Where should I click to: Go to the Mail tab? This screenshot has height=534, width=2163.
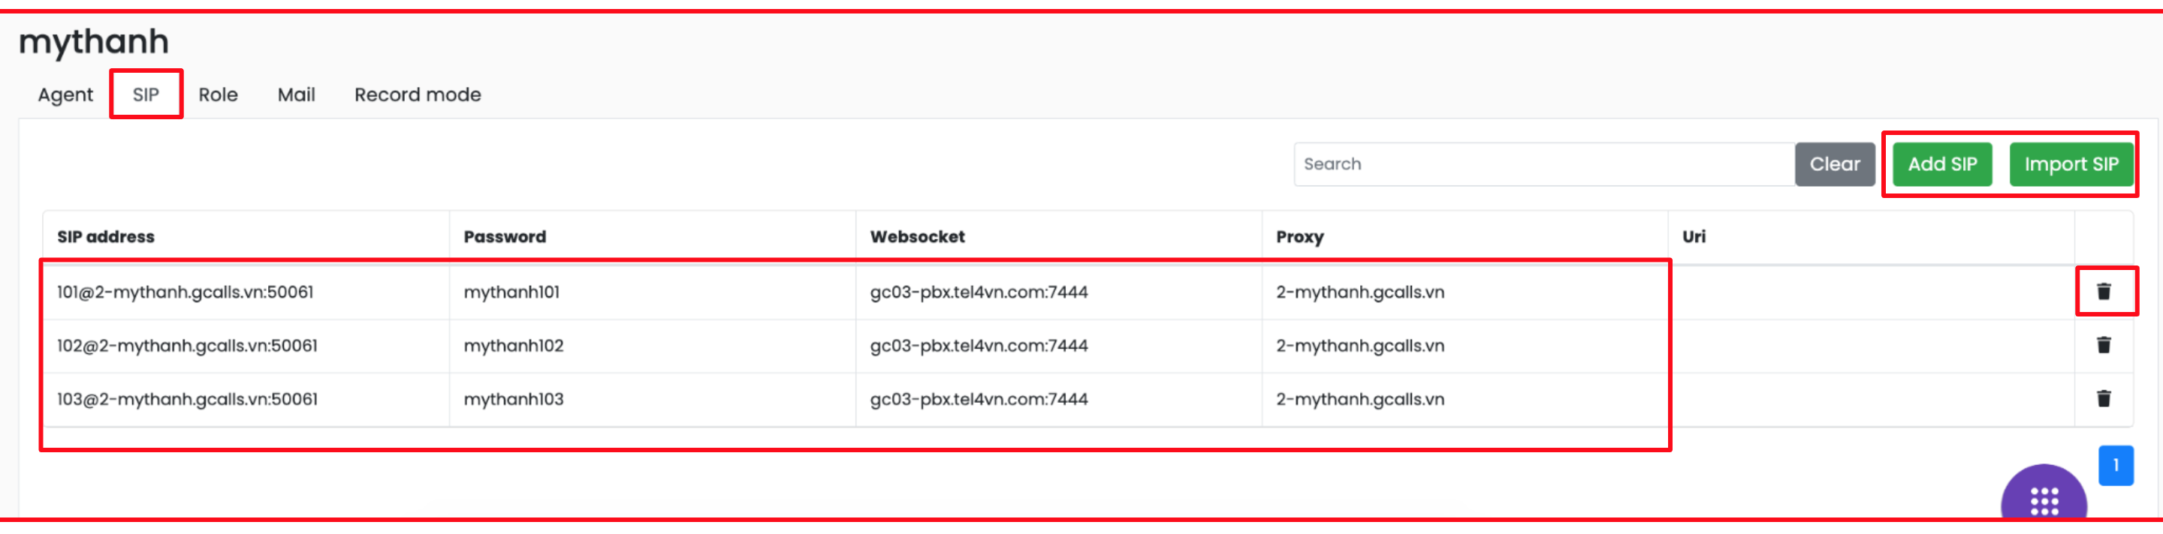297,94
